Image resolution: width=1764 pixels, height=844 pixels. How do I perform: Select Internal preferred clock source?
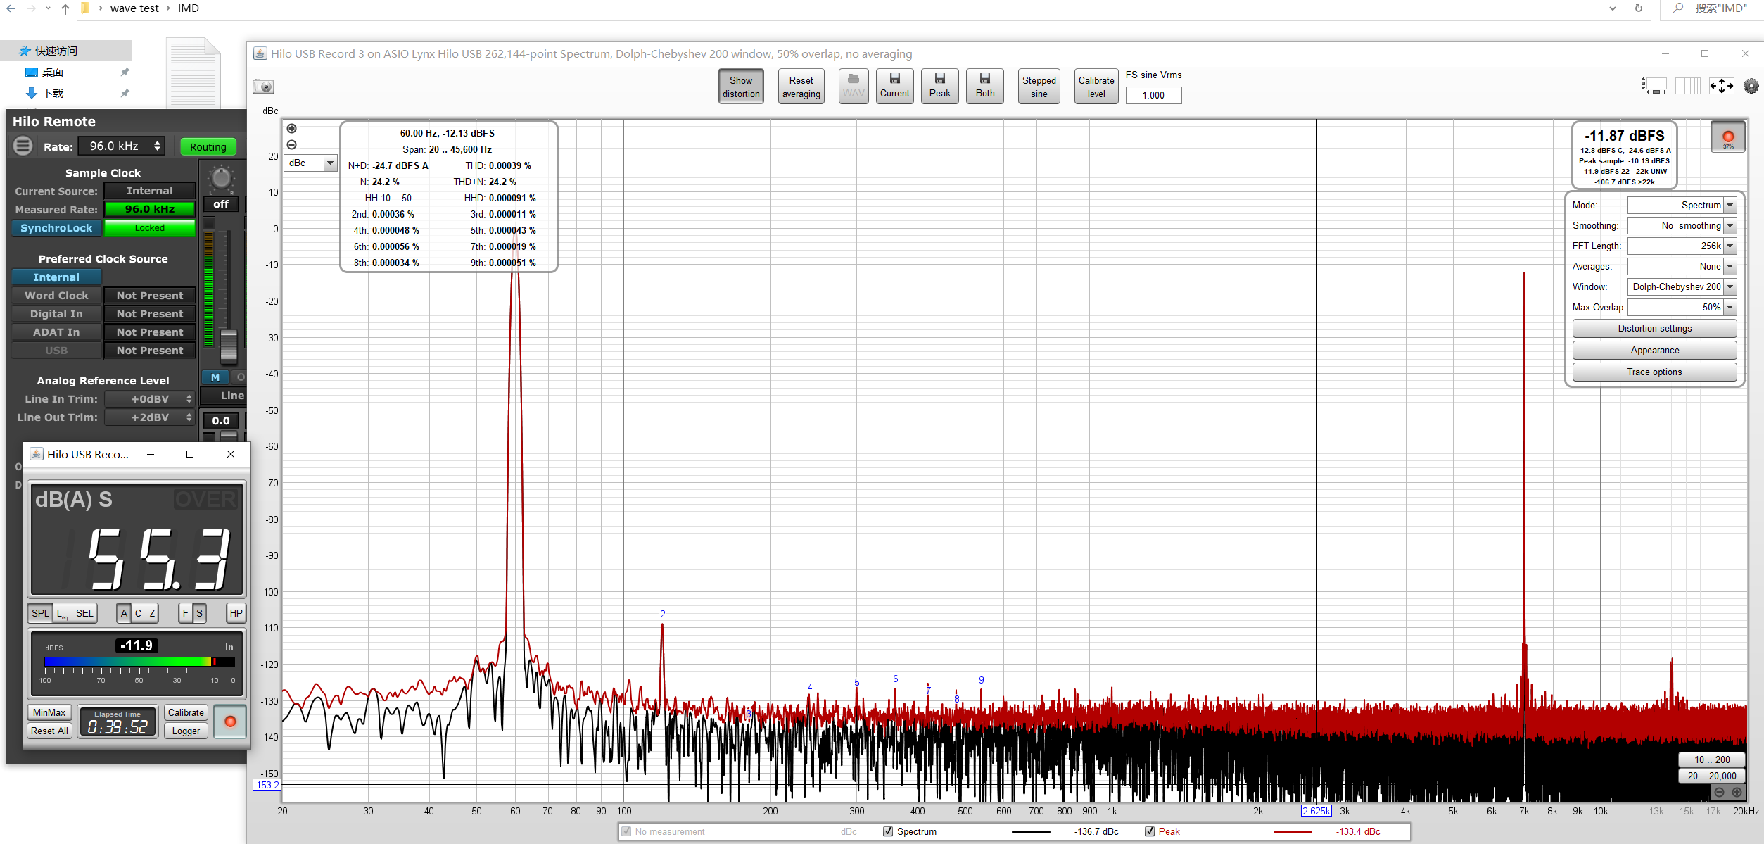tap(56, 277)
